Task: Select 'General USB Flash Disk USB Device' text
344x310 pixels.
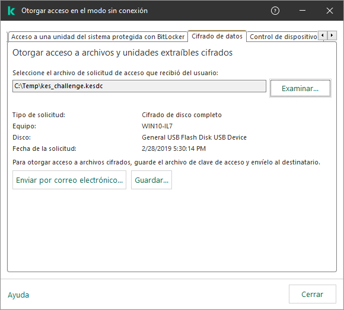Action: 194,137
